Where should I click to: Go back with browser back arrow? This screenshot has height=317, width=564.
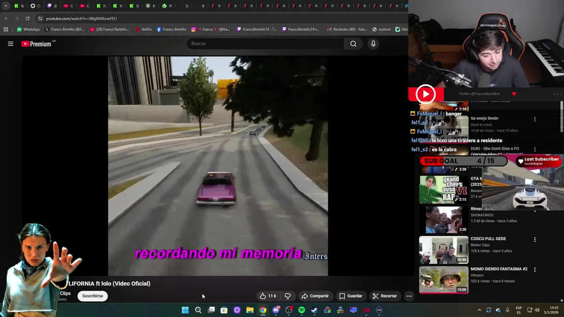[6, 18]
